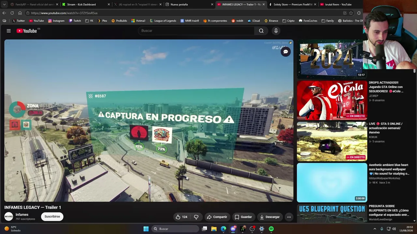Click the YouTube logo to go home
Image resolution: width=417 pixels, height=234 pixels.
(x=27, y=31)
